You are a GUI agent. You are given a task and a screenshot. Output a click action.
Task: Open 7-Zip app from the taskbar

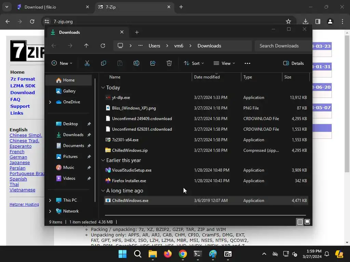pyautogui.click(x=228, y=254)
